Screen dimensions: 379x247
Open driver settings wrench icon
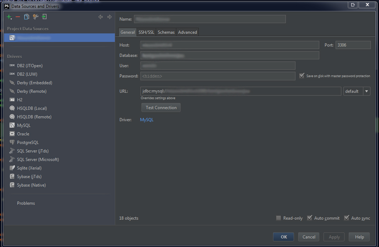click(x=36, y=17)
